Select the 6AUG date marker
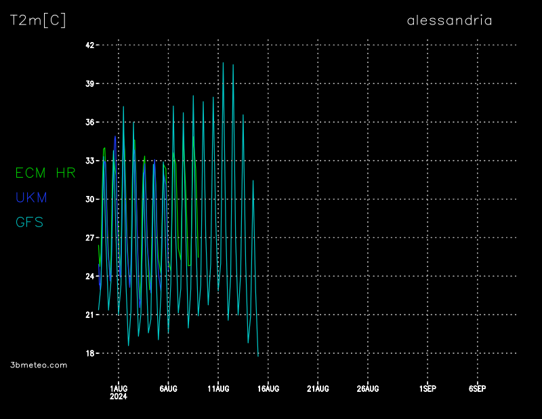Viewport: 542px width, 419px height. click(x=168, y=388)
